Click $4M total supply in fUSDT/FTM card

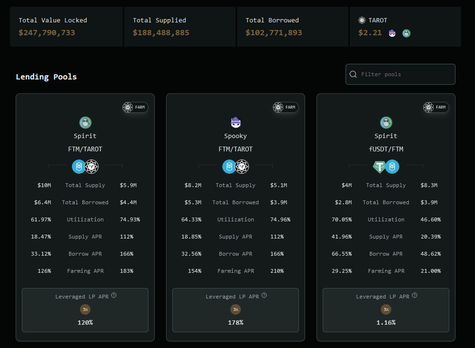[346, 185]
